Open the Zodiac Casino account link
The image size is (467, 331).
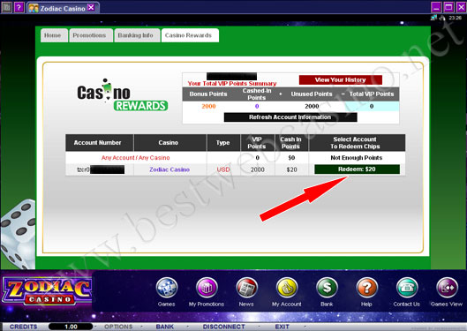point(169,169)
